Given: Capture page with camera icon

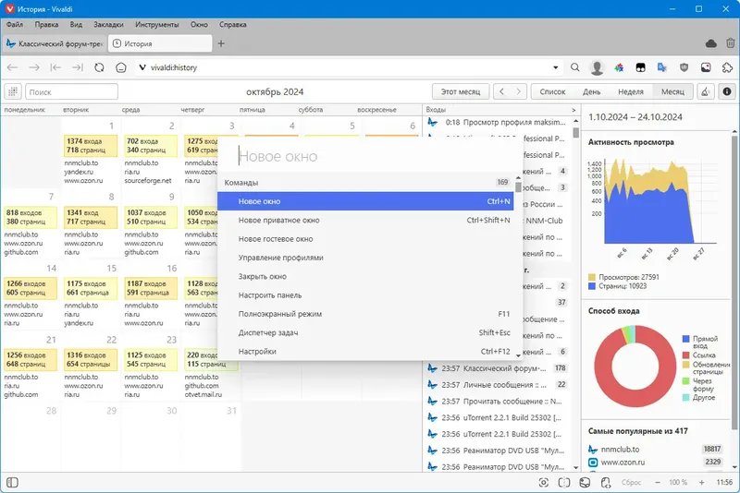Looking at the screenshot, I should [543, 482].
